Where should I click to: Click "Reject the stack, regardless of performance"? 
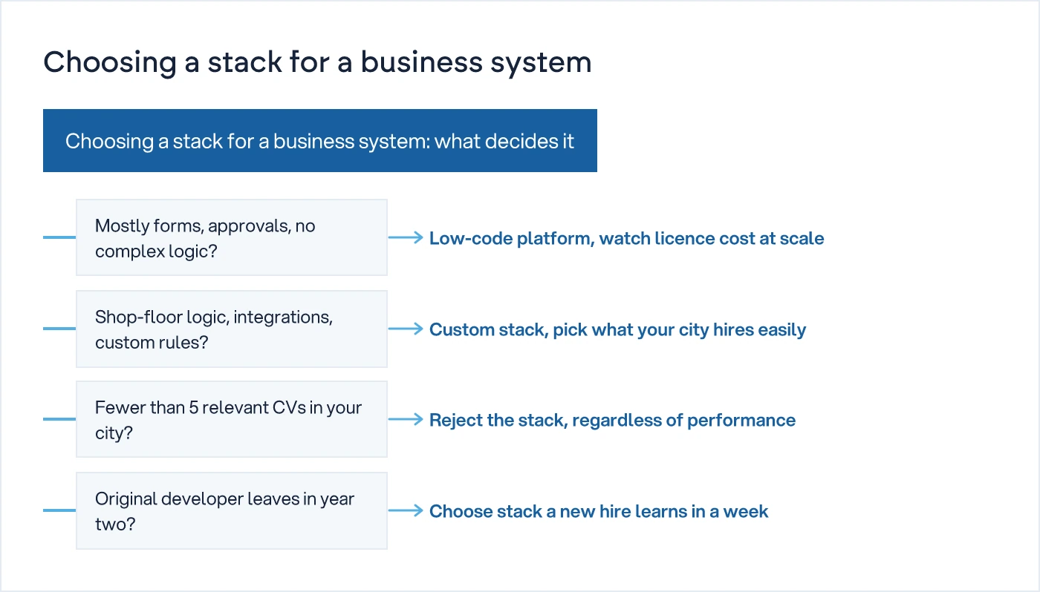point(612,420)
